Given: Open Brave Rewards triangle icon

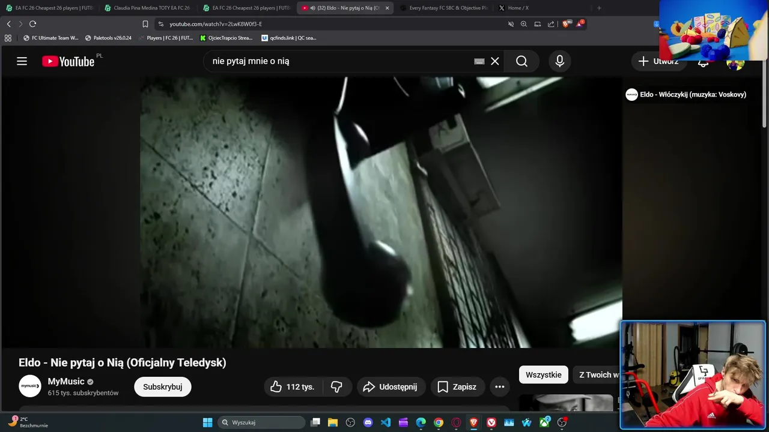Looking at the screenshot, I should 580,24.
